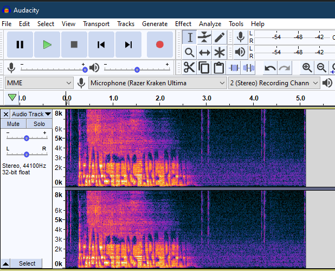Copy selection with the Copy icon
Image resolution: width=335 pixels, height=271 pixels.
click(204, 68)
